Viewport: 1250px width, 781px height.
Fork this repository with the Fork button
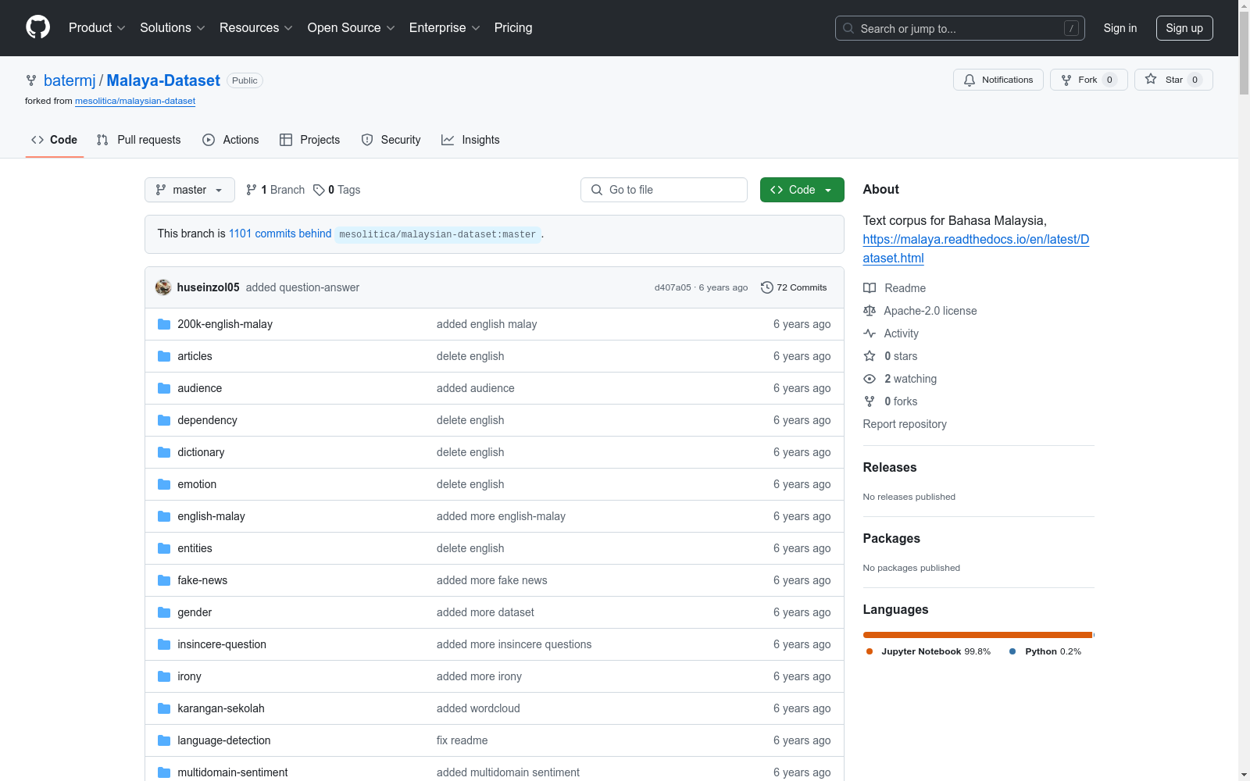pyautogui.click(x=1089, y=80)
